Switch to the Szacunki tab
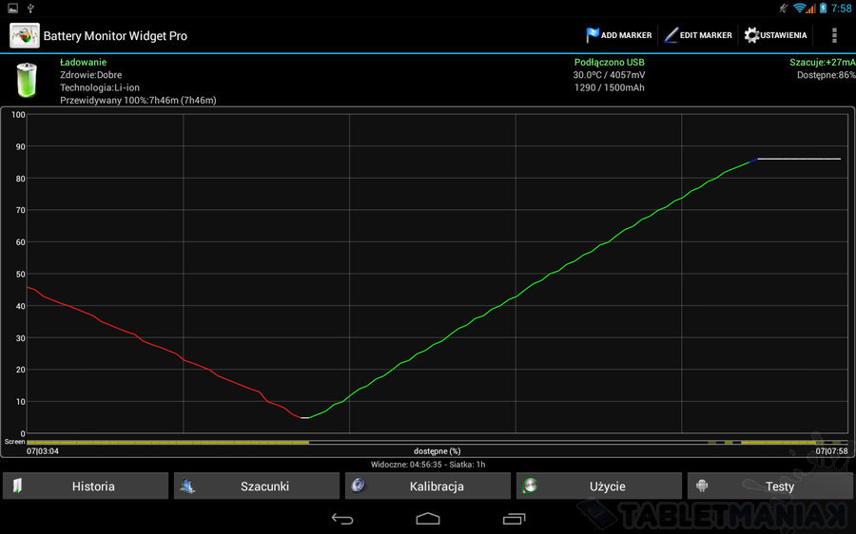 point(257,486)
